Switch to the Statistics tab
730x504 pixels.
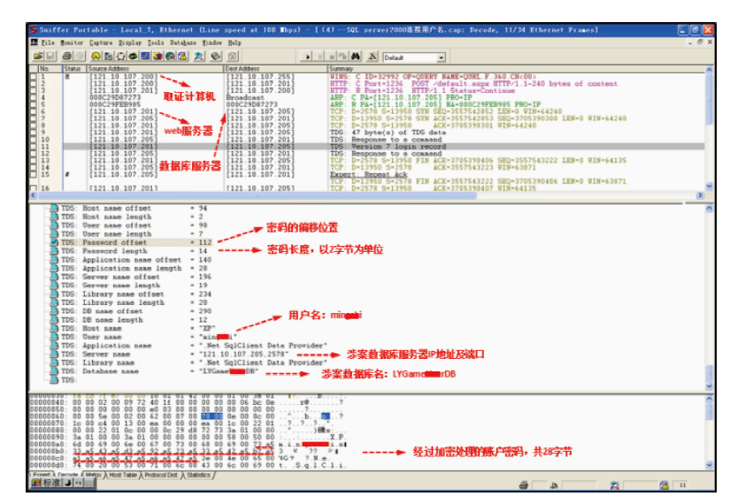click(198, 475)
